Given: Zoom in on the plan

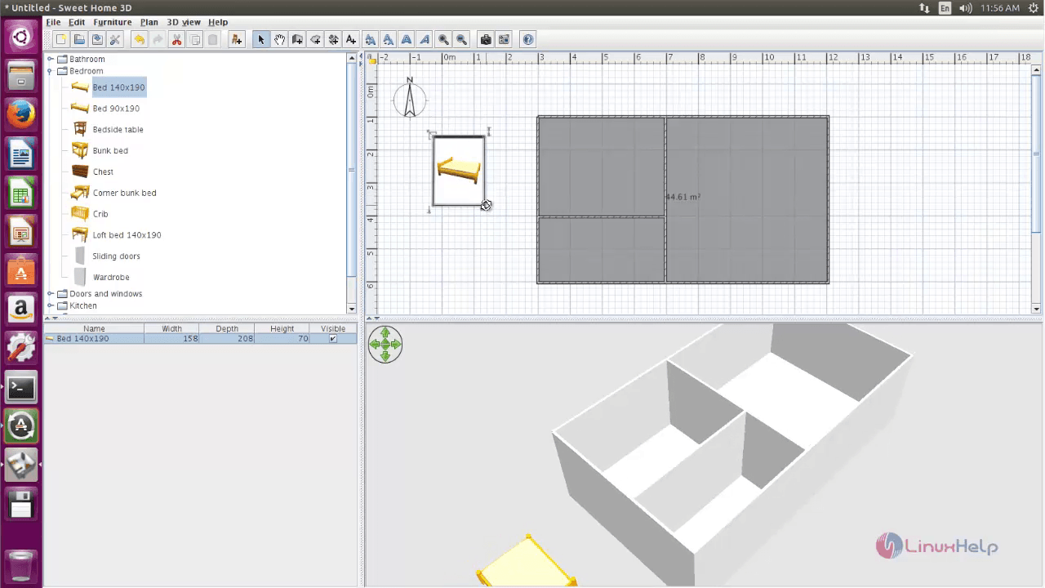Looking at the screenshot, I should click(x=443, y=39).
